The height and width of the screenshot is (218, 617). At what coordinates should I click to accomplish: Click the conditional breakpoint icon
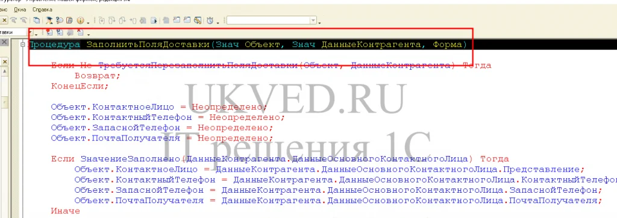(60, 33)
